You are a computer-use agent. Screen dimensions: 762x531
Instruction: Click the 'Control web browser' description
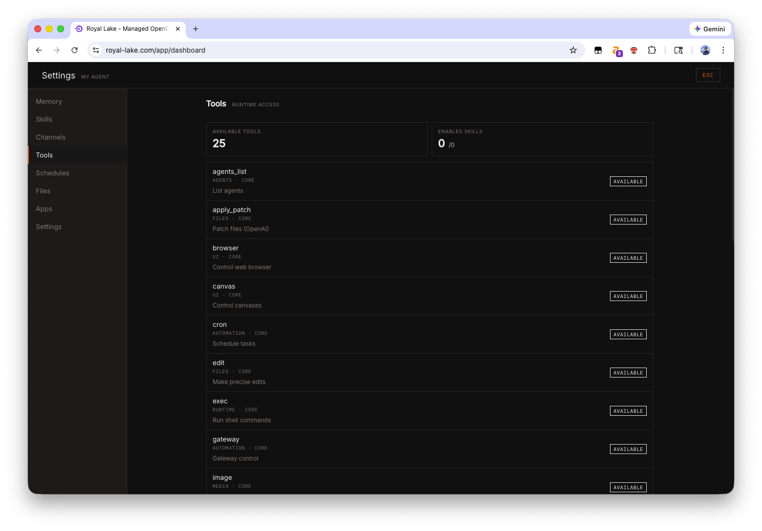pyautogui.click(x=242, y=267)
